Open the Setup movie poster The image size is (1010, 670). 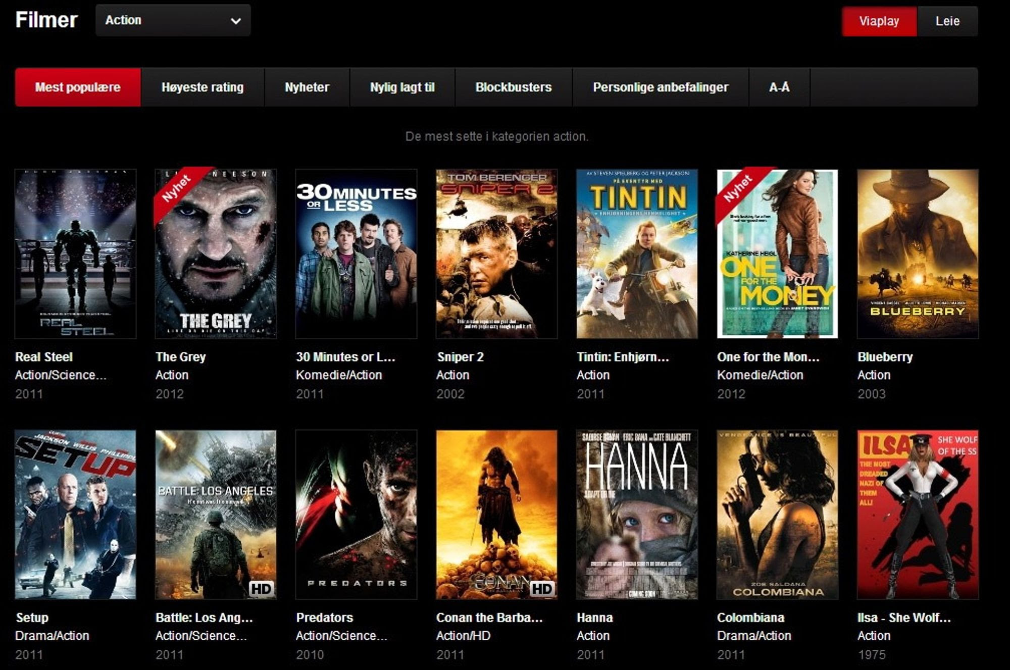(76, 514)
